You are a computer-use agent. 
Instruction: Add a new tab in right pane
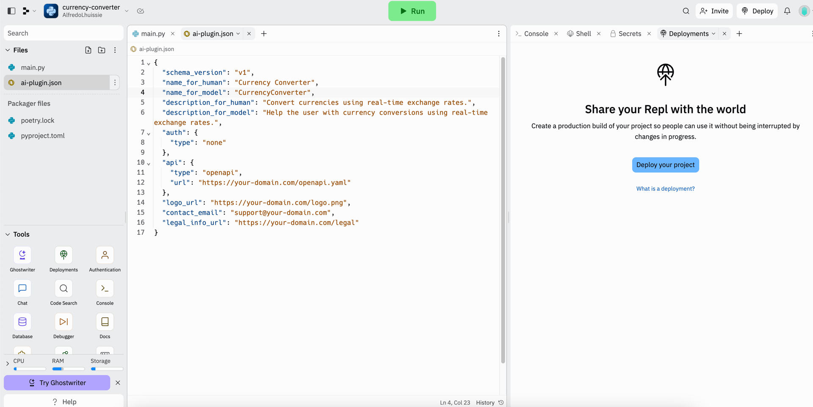coord(739,33)
